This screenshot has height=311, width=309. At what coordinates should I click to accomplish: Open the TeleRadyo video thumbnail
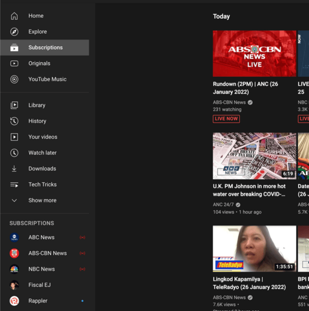pos(254,248)
